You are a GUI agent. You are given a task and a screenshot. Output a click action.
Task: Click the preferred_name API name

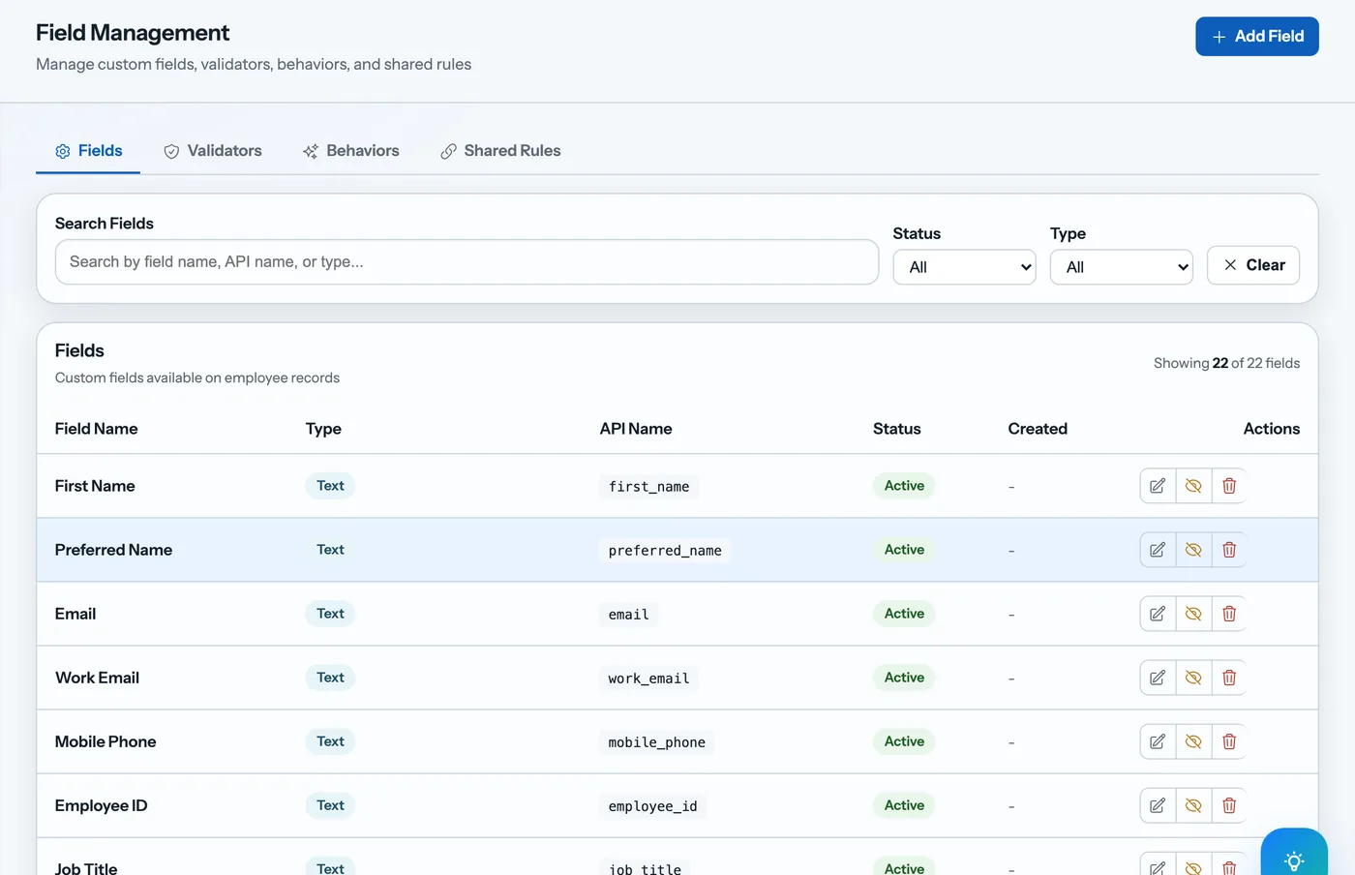coord(665,551)
